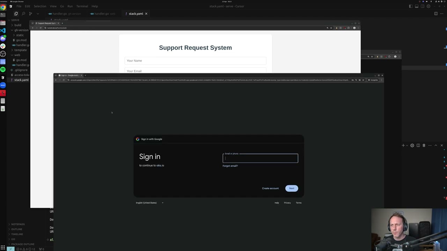Viewport: 447px width, 251px height.
Task: Open problems count in status bar
Action: tap(26, 249)
